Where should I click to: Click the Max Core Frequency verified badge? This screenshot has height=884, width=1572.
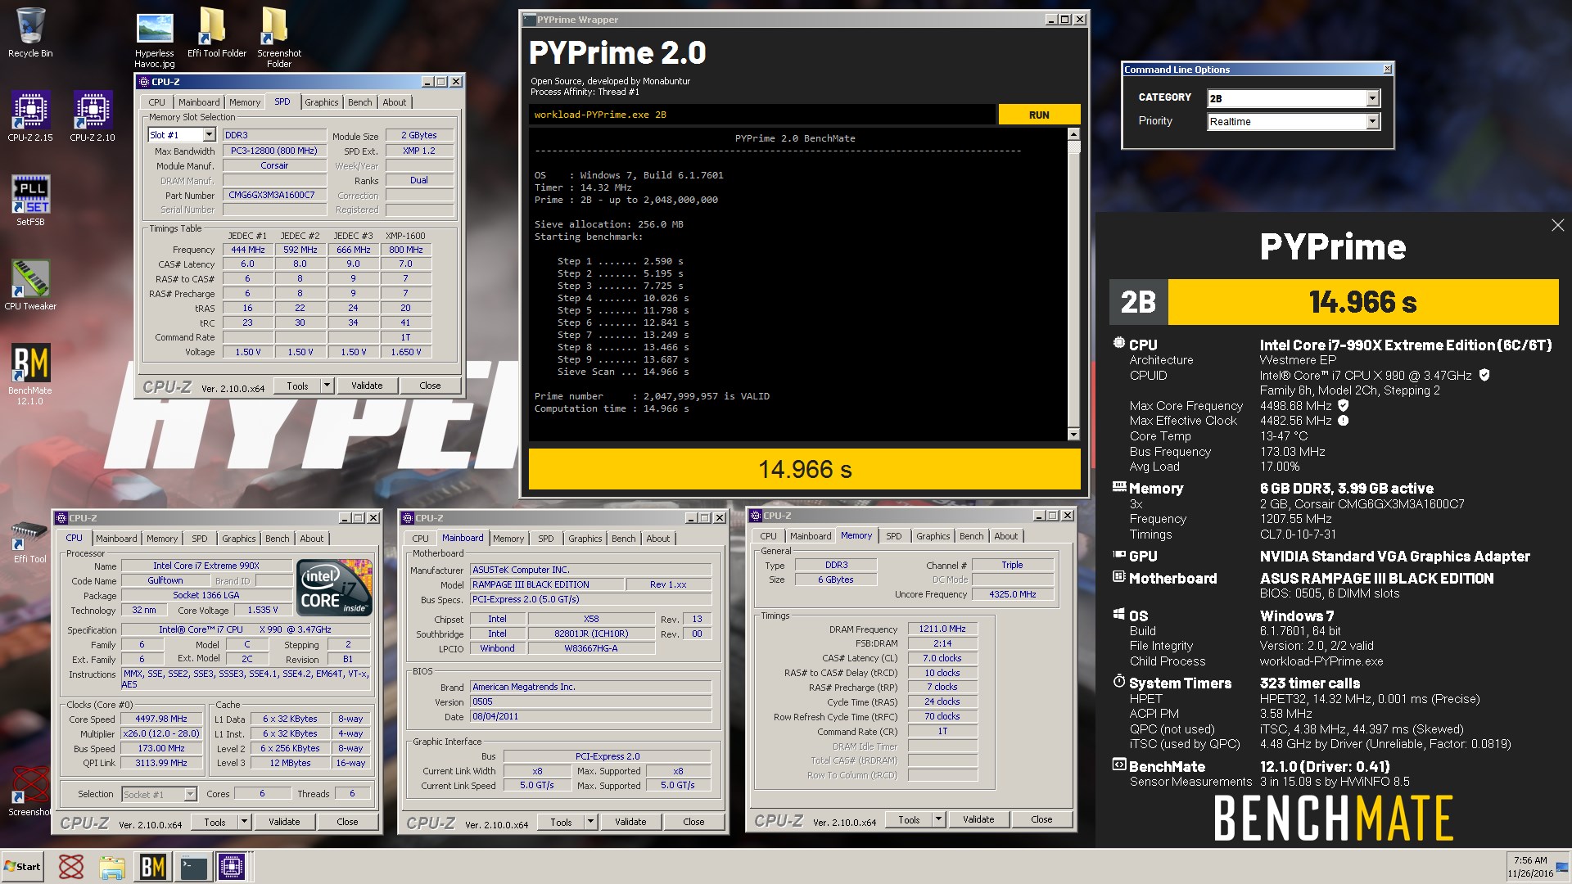1343,405
